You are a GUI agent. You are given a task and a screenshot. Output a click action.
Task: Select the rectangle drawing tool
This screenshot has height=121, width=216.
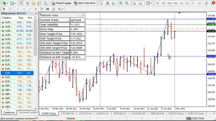(x=48, y=9)
